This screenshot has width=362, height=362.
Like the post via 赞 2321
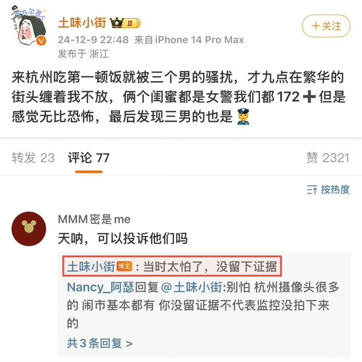coord(328,158)
